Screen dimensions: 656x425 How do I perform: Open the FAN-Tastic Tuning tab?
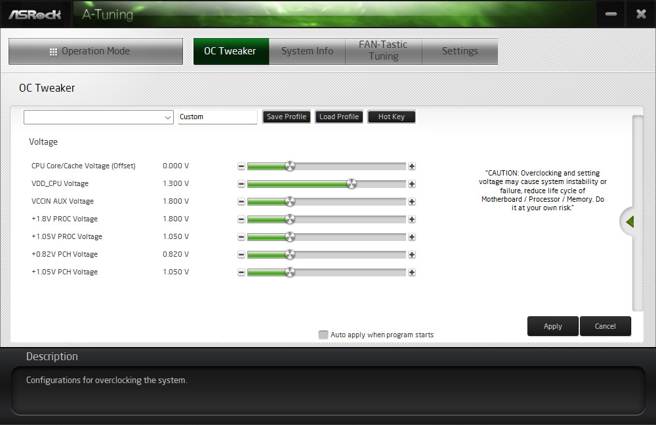point(383,50)
